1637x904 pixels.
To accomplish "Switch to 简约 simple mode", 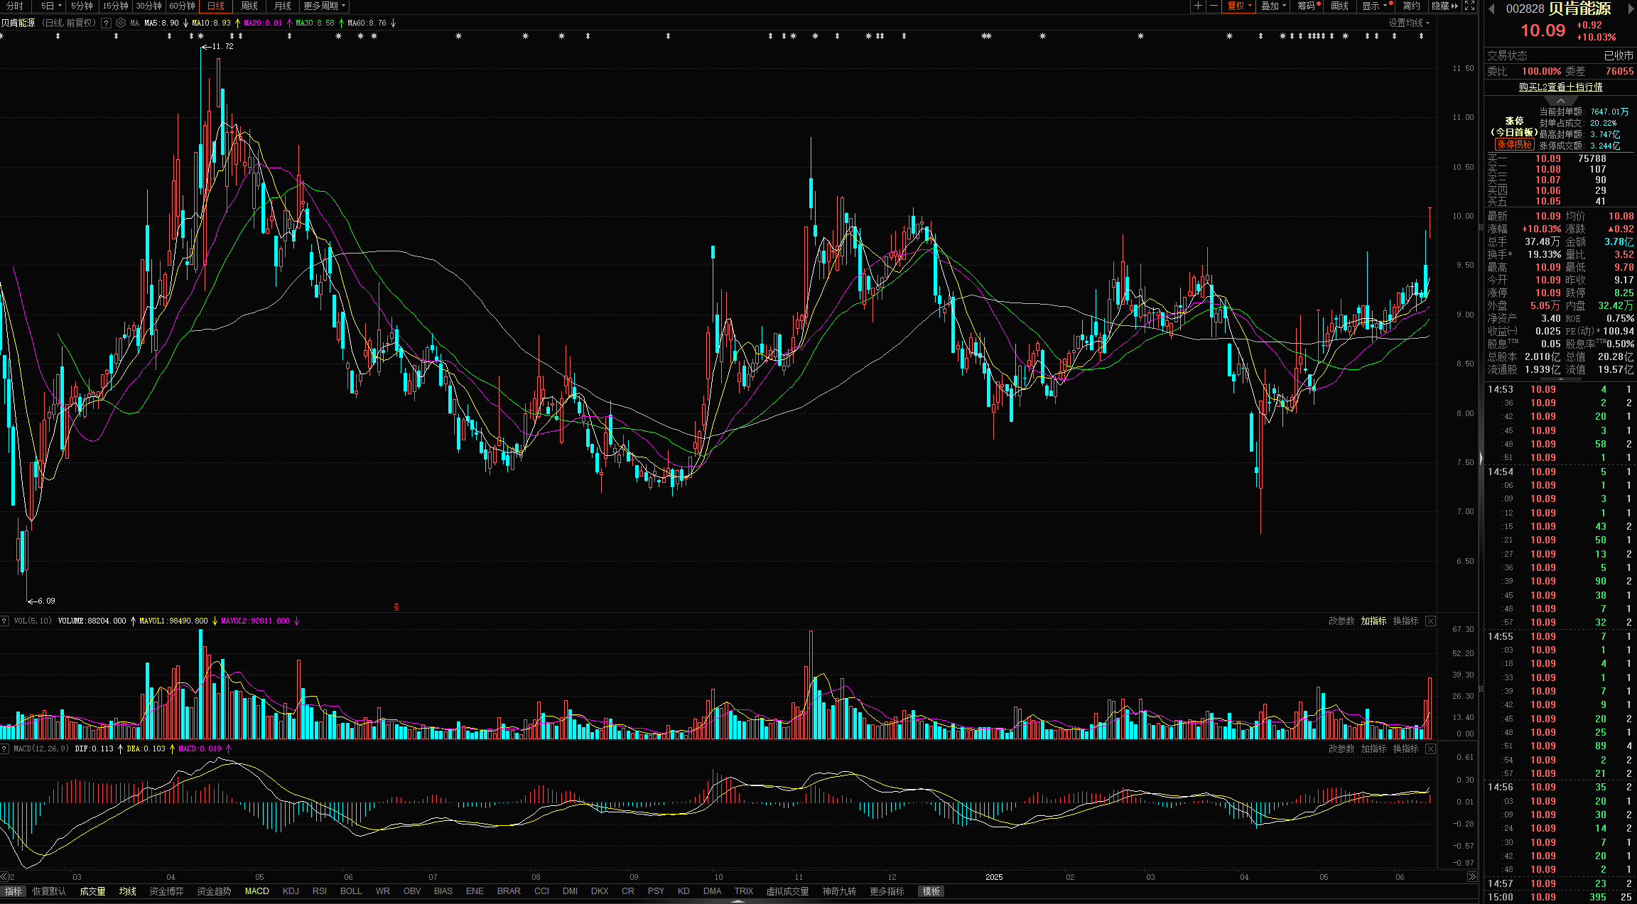I will (x=1411, y=6).
